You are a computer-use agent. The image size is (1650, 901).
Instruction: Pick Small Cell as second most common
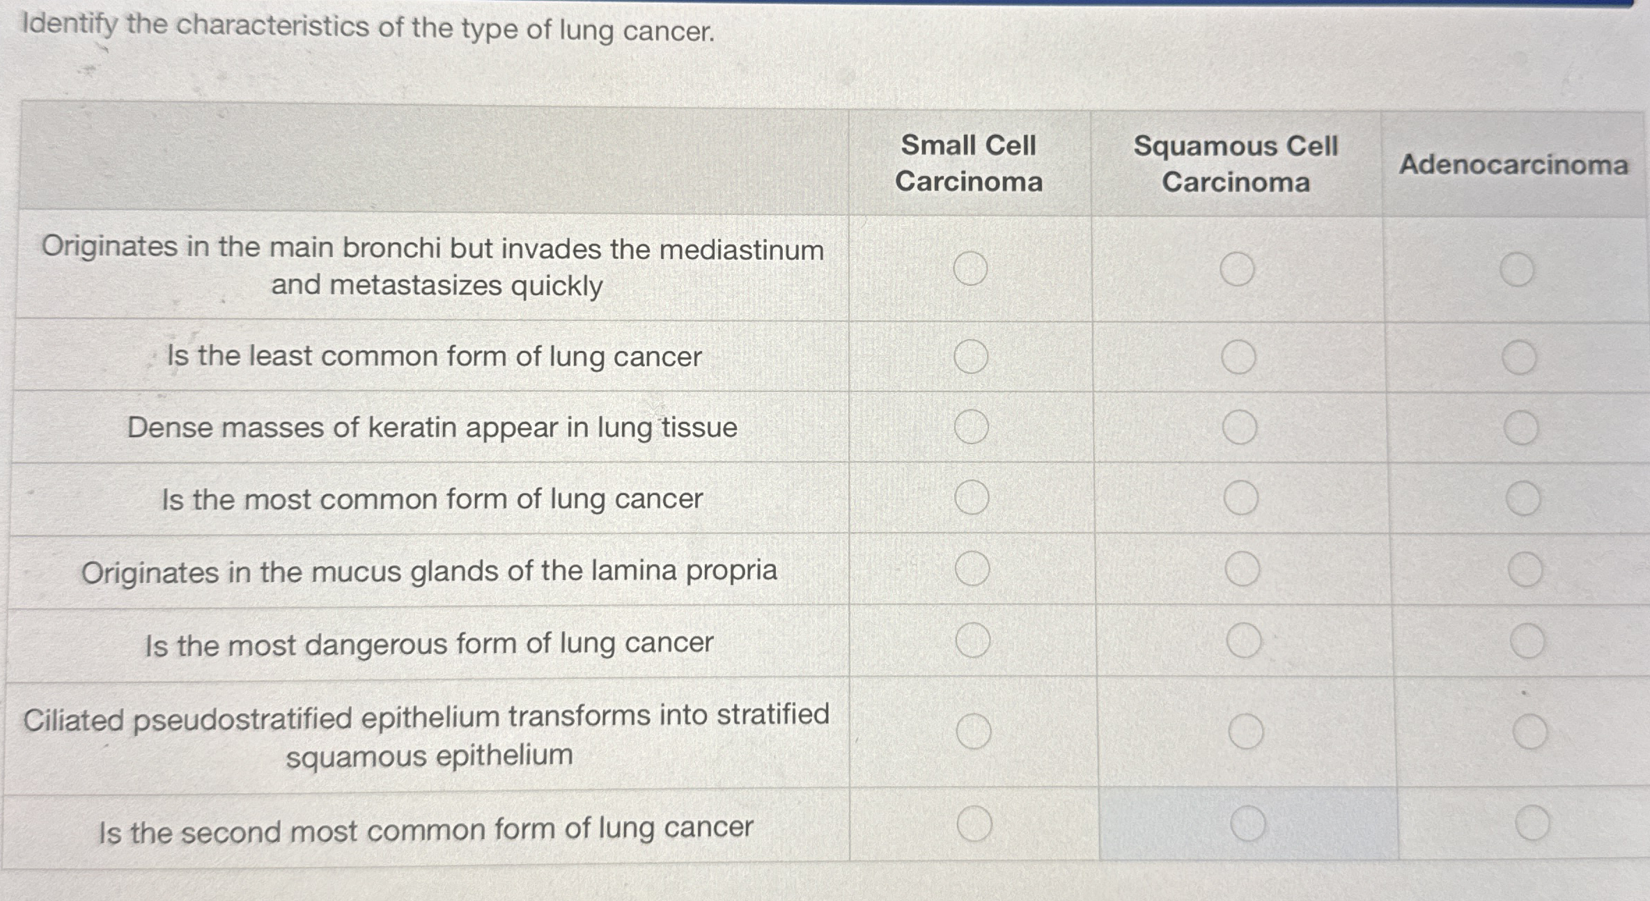[x=974, y=824]
